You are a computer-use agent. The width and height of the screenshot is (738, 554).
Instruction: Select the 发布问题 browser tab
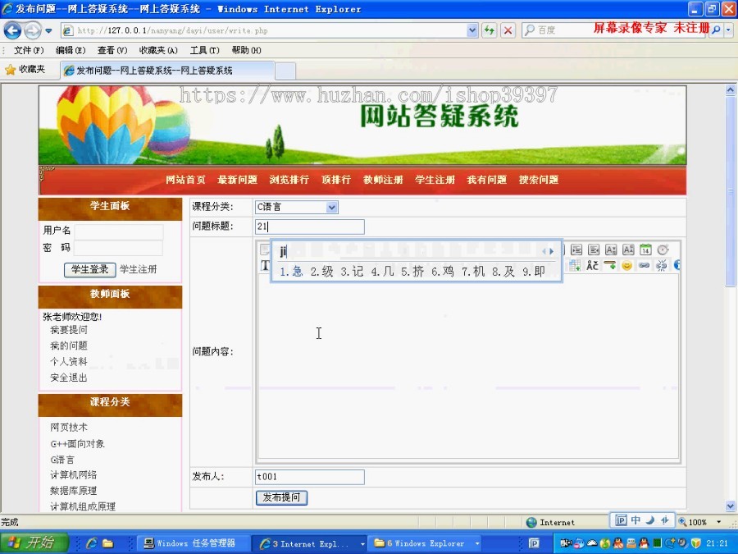(167, 71)
